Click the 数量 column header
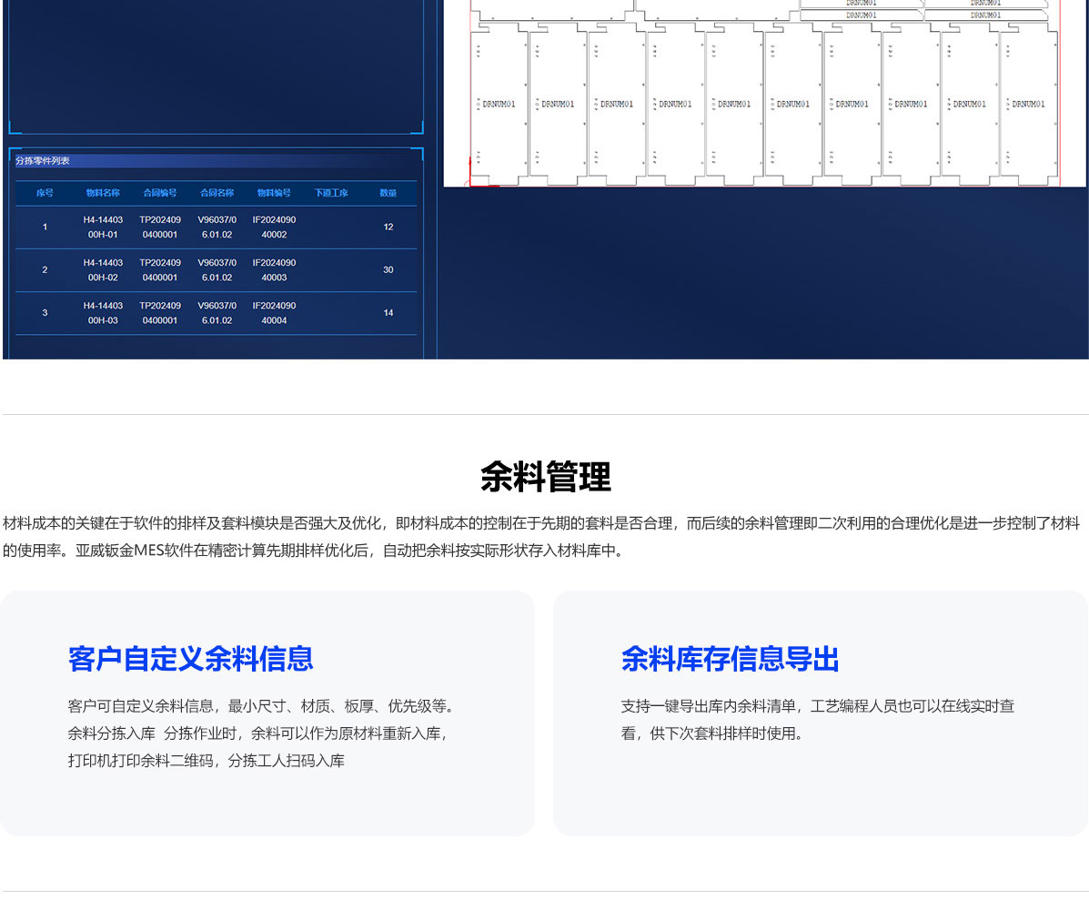Screen dimensions: 1089x910 click(x=388, y=193)
